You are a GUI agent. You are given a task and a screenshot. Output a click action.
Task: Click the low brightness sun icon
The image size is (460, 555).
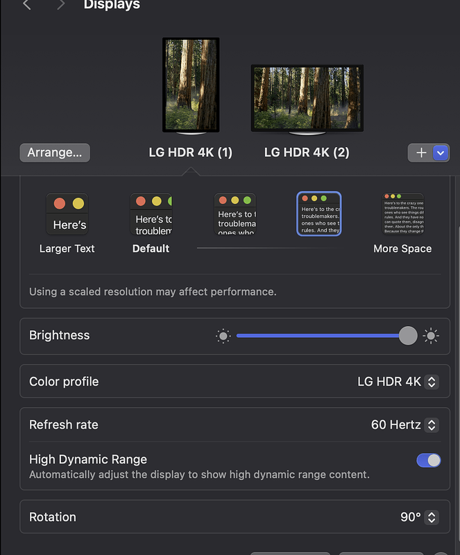pyautogui.click(x=223, y=336)
